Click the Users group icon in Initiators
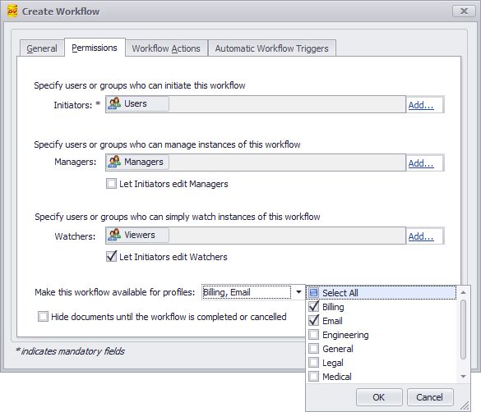The width and height of the screenshot is (481, 412). pyautogui.click(x=114, y=103)
